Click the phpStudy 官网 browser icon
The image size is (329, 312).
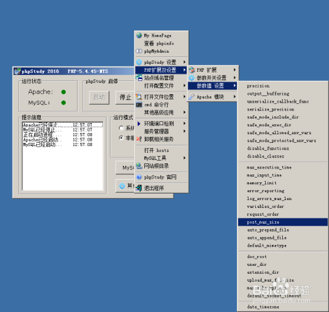139,177
